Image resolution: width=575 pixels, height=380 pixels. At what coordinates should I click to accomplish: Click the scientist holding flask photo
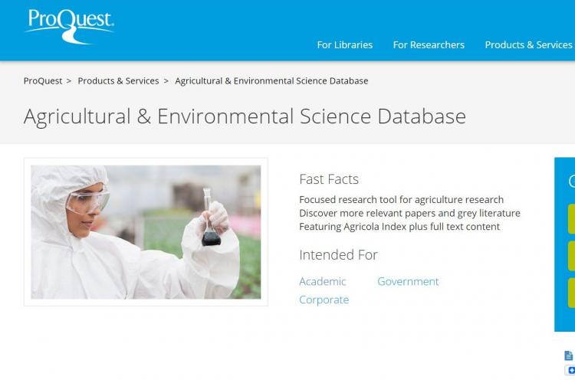pos(146,232)
